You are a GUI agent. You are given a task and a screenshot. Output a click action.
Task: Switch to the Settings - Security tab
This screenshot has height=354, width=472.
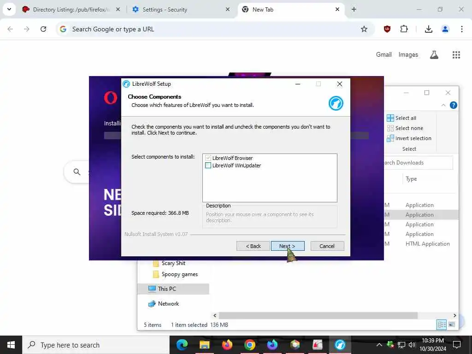pyautogui.click(x=181, y=10)
